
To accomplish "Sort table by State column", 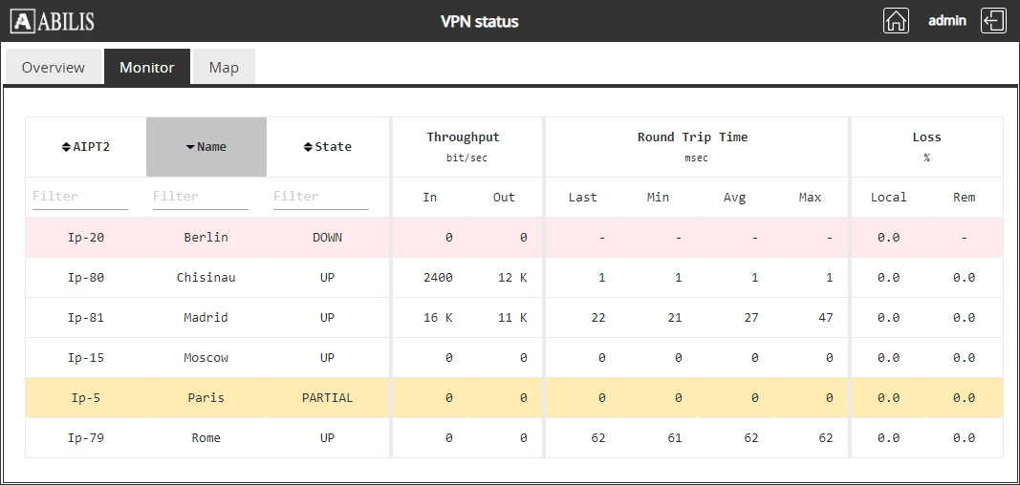I will coord(327,147).
